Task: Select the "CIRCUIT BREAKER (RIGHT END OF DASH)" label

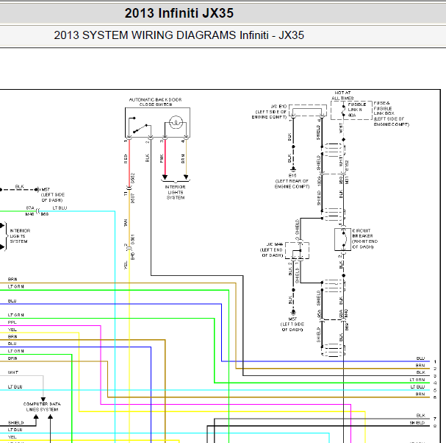Action: coord(365,238)
